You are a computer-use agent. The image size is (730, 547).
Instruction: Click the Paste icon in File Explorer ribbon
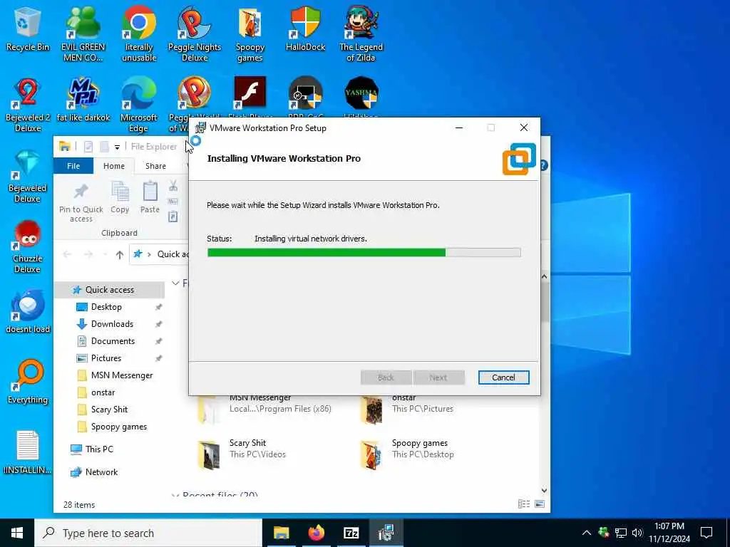pyautogui.click(x=150, y=198)
